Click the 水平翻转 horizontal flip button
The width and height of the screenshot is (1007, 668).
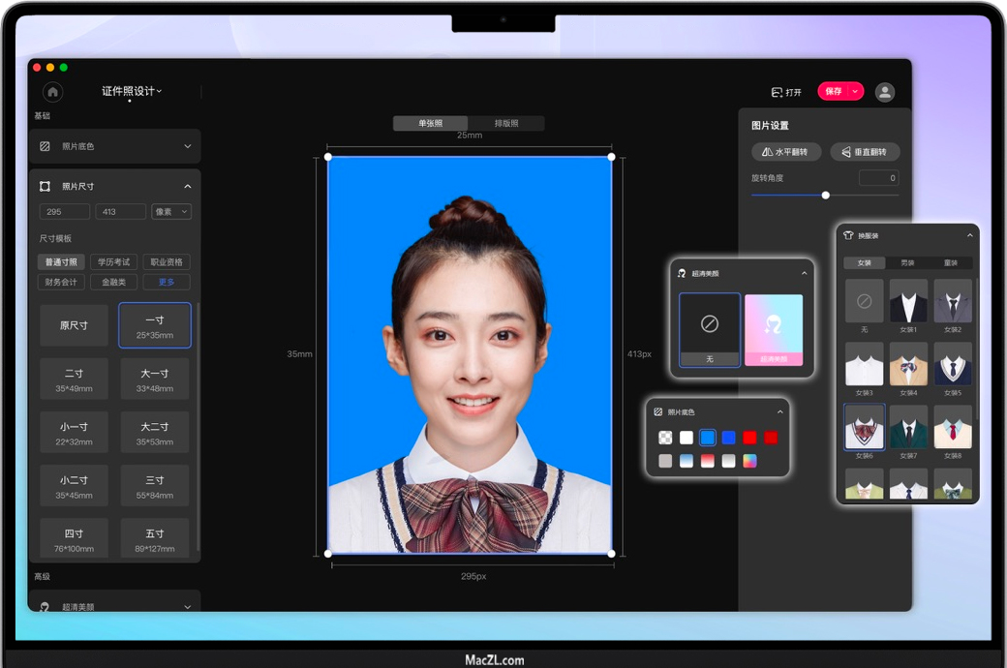786,152
